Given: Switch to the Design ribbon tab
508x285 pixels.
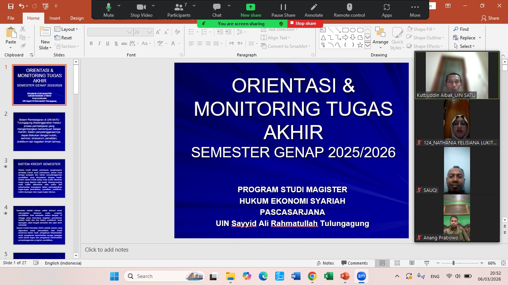Looking at the screenshot, I should (x=77, y=18).
